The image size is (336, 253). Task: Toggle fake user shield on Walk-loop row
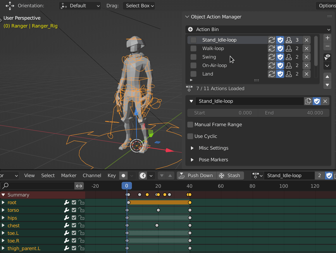coord(280,49)
